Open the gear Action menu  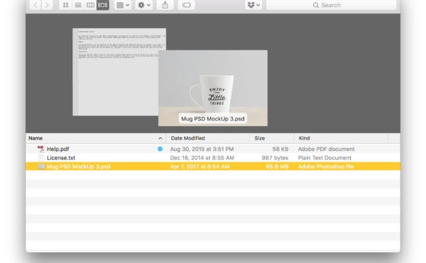(144, 5)
